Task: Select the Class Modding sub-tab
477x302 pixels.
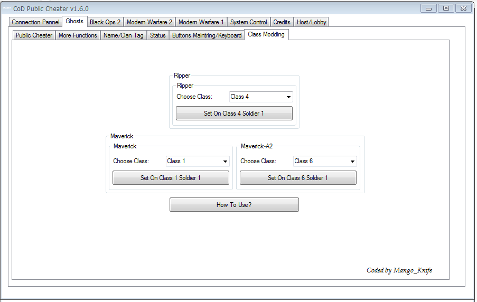Action: (266, 34)
